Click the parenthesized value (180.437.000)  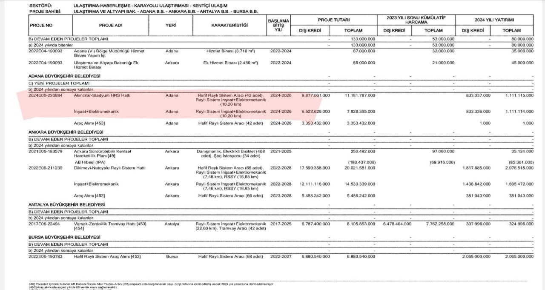click(x=361, y=162)
